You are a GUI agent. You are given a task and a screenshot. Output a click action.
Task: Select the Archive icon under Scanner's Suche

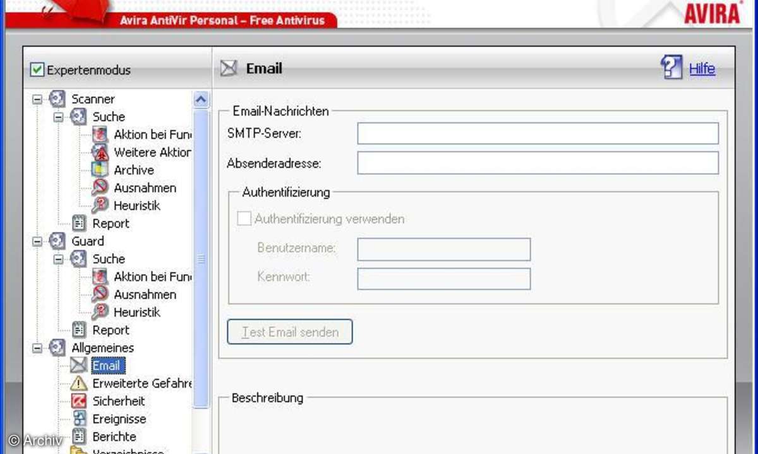[100, 170]
